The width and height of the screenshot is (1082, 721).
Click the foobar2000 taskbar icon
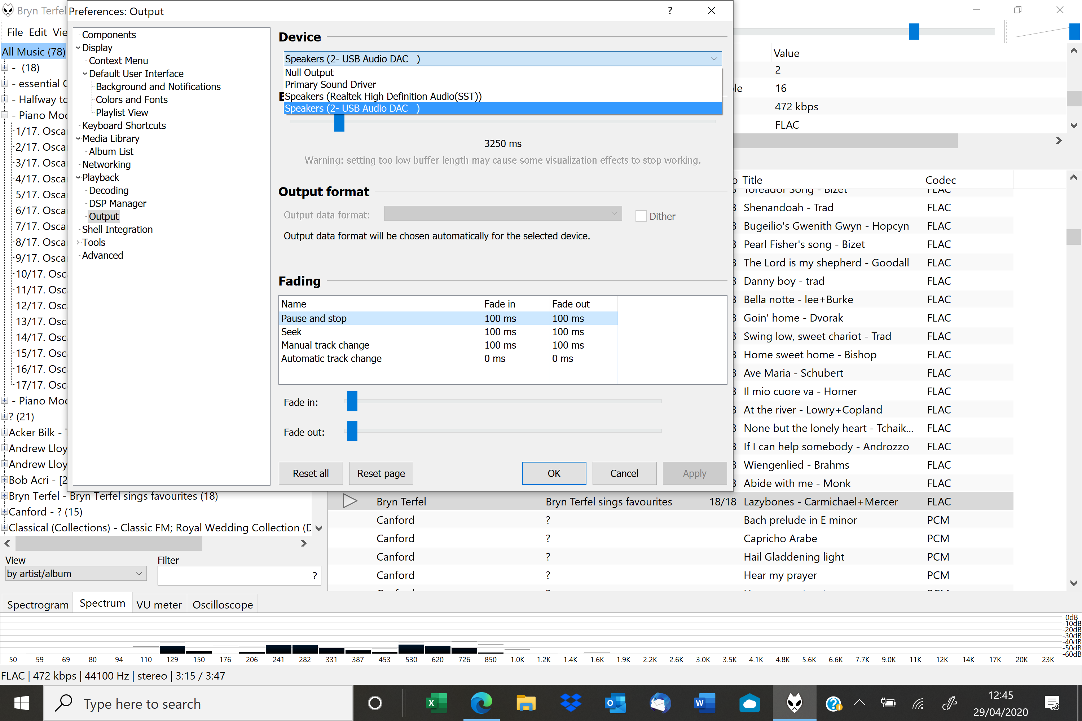(795, 703)
